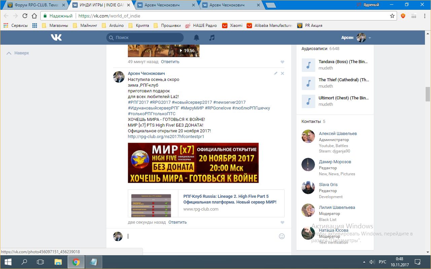Like the comment posted 49 минут назад
Viewport: 431px width, 269px height.
tap(282, 62)
